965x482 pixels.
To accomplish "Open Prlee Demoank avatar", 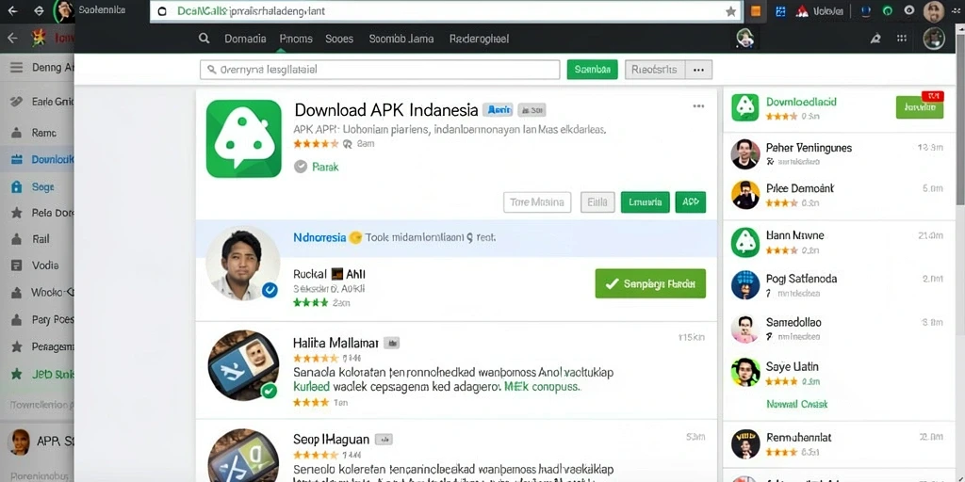I will click(745, 195).
